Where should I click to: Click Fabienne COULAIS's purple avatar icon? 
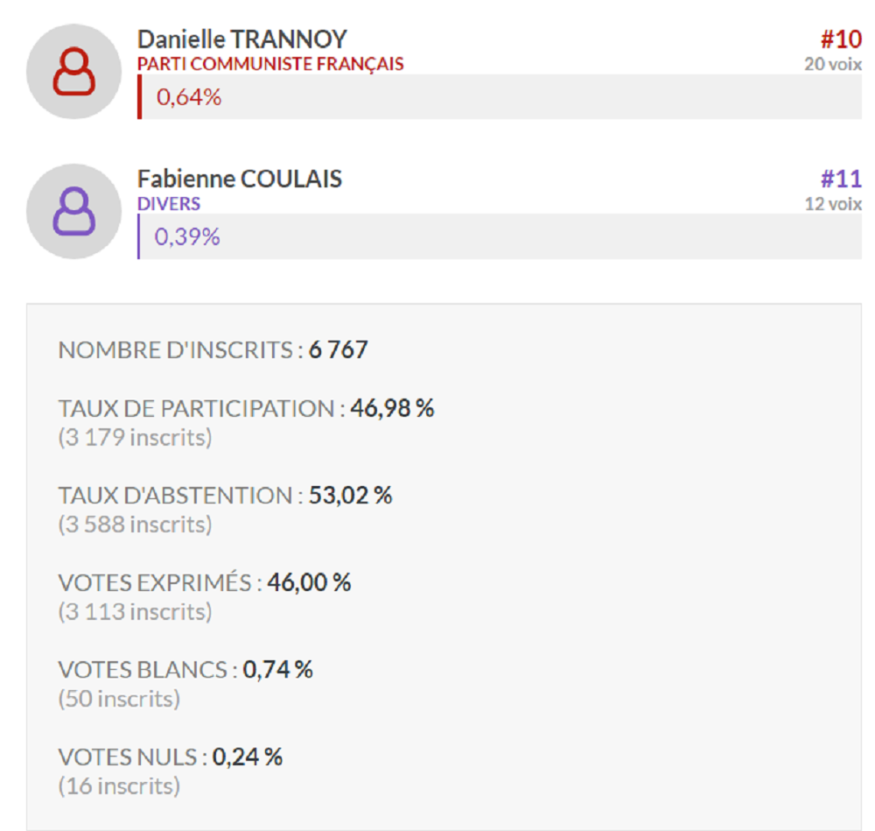73,211
